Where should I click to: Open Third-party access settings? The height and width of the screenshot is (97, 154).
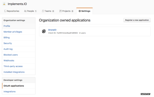pyautogui.click(x=13, y=66)
